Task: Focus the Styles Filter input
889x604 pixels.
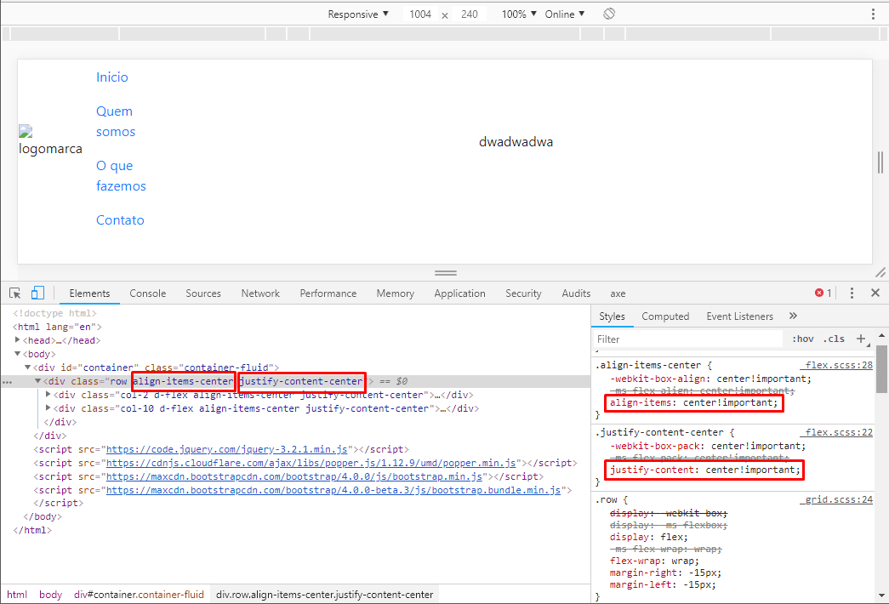Action: coord(687,339)
